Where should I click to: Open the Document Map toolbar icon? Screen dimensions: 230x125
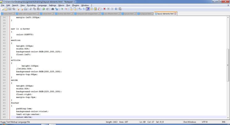pos(95,9)
